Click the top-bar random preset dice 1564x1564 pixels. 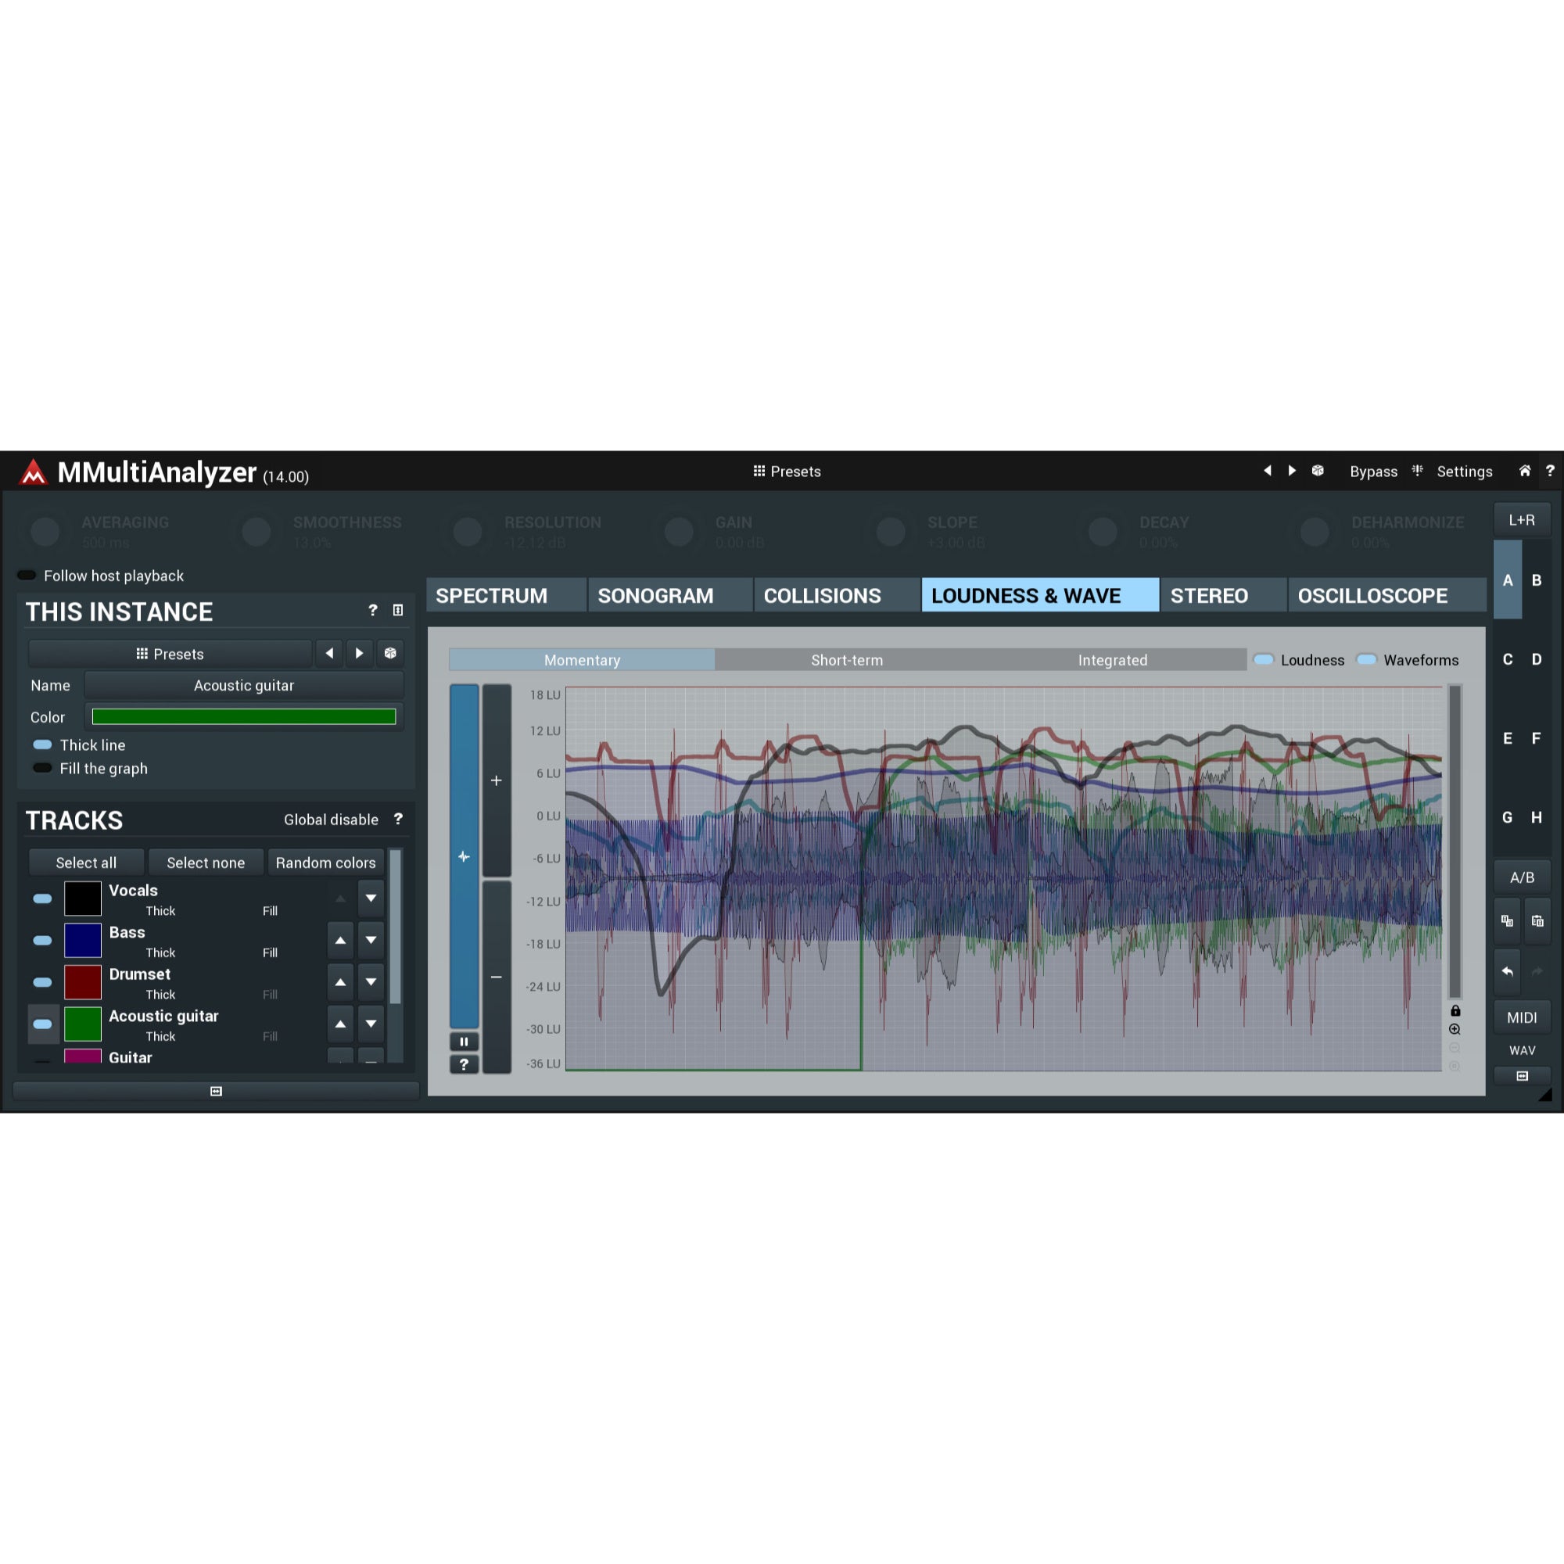[x=1318, y=470]
